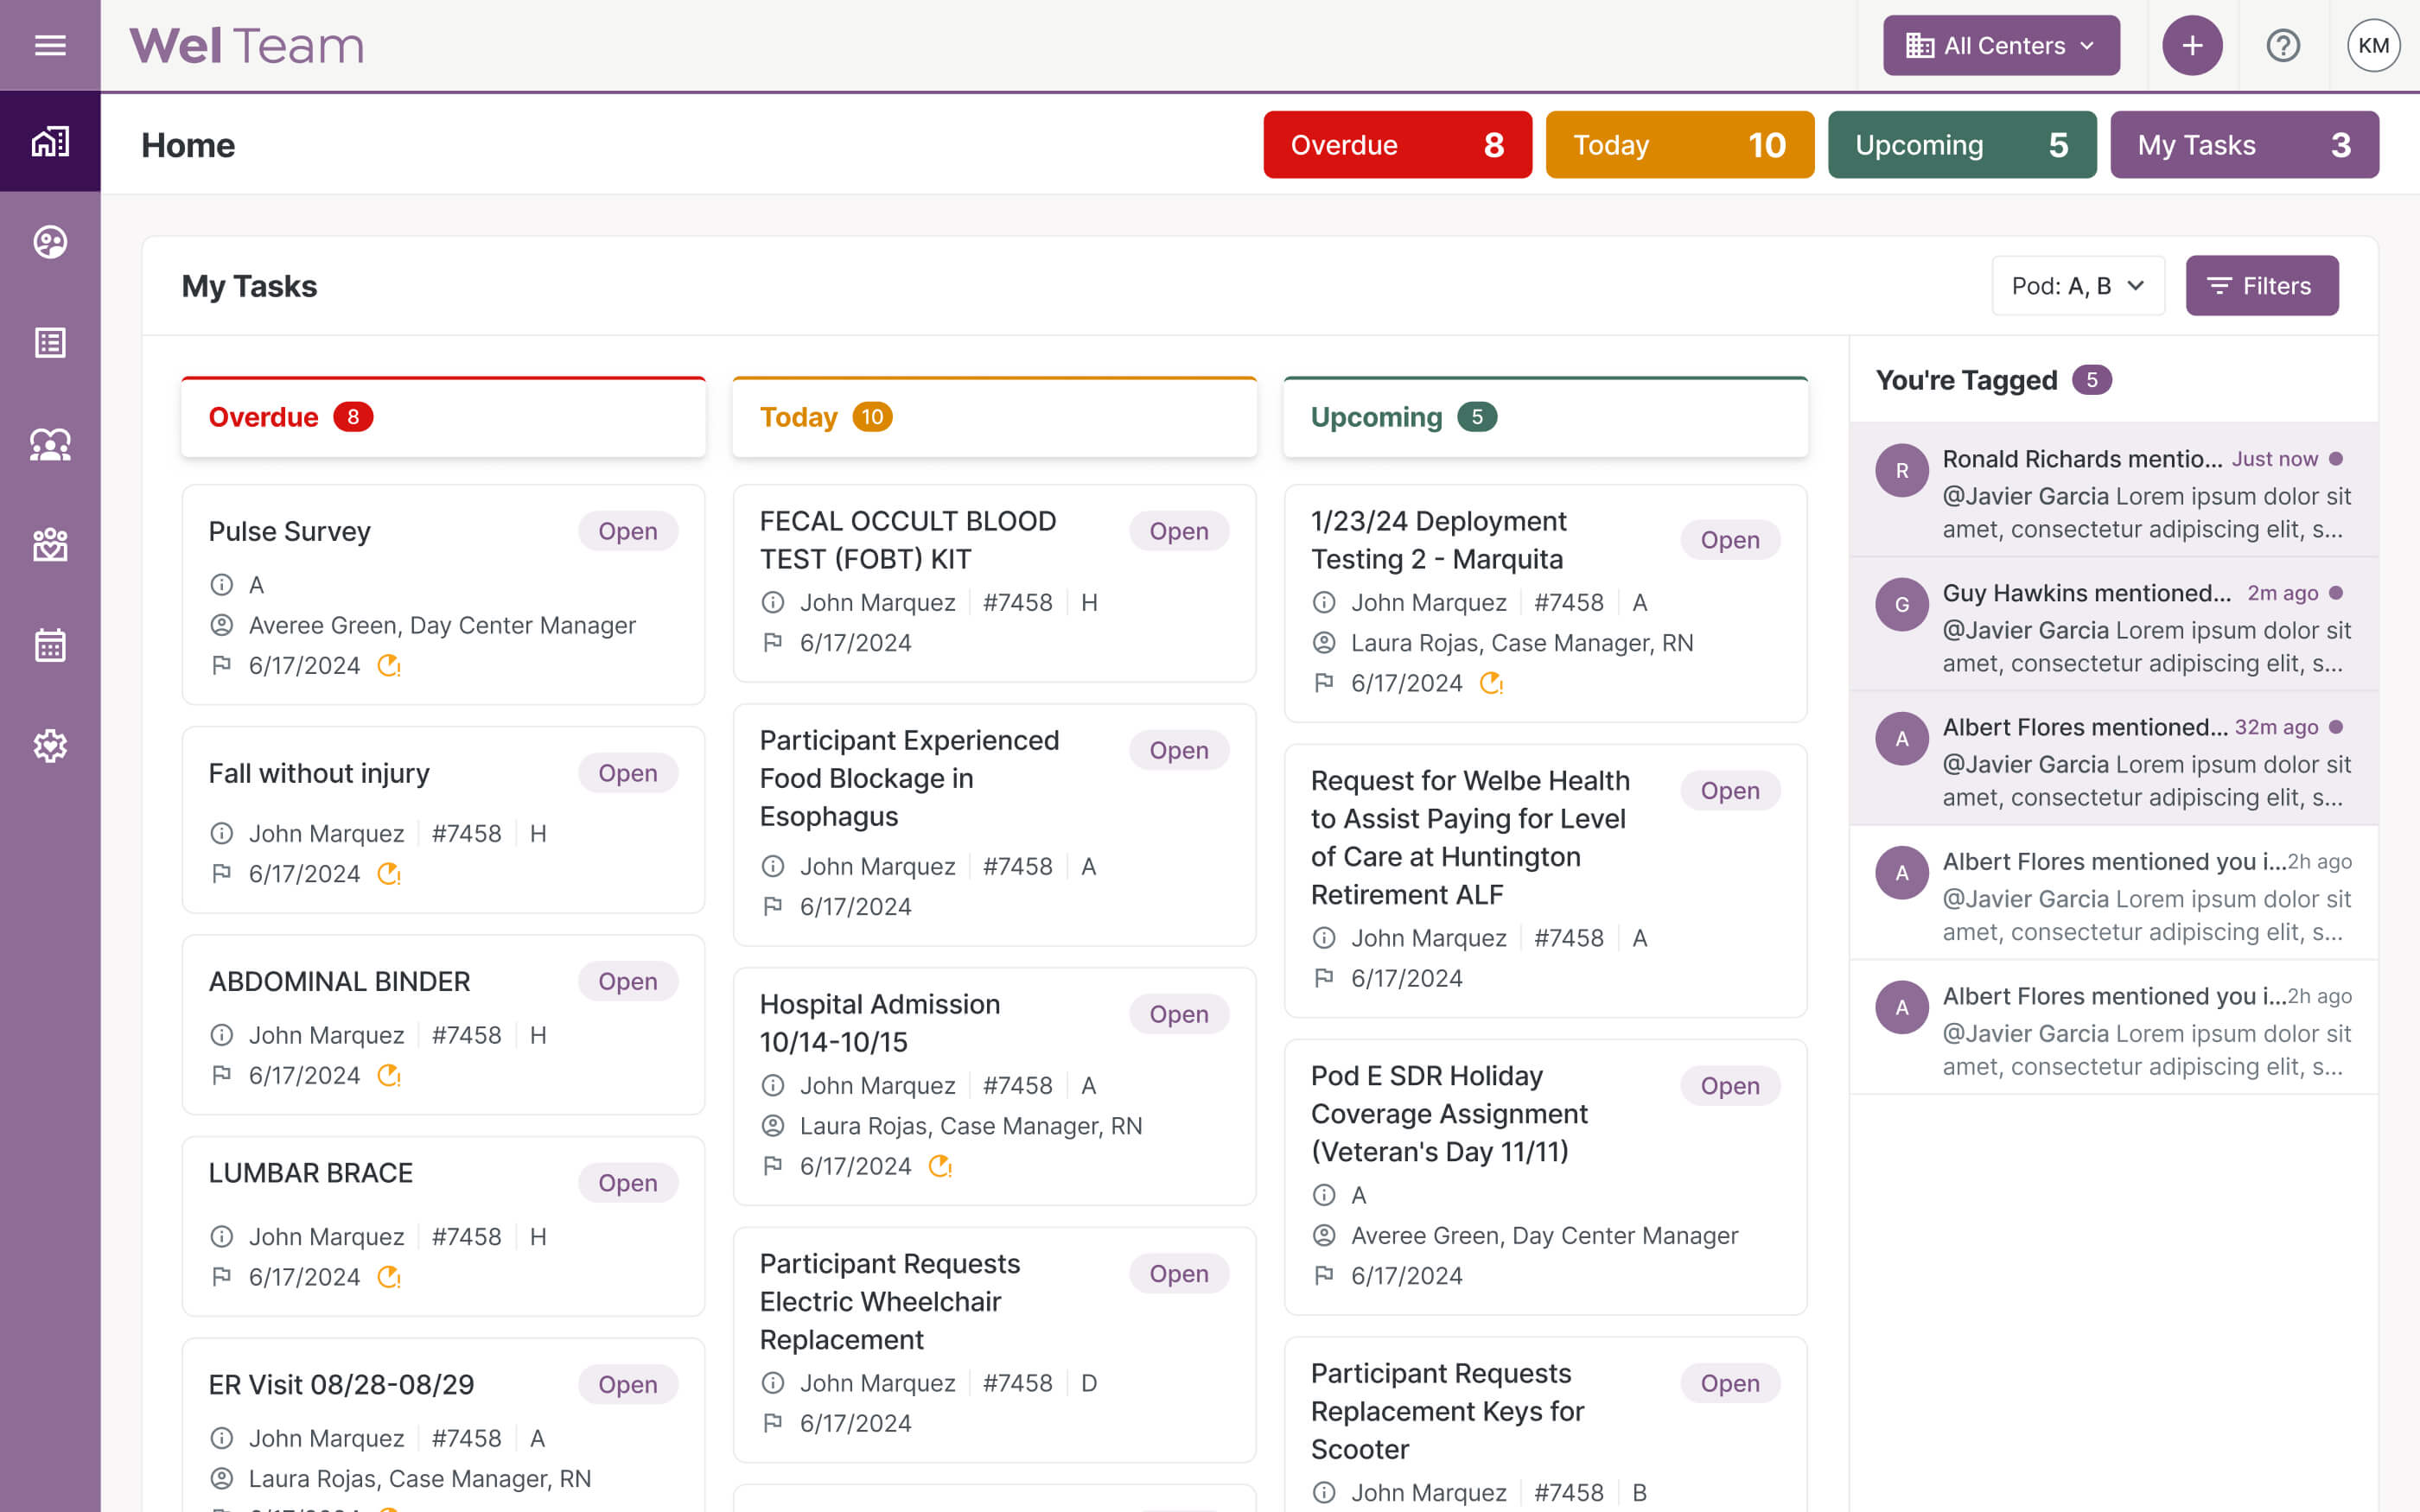This screenshot has height=1512, width=2420.
Task: Click the assignee icon beside Averee Green on Pulse Survey
Action: click(x=222, y=625)
